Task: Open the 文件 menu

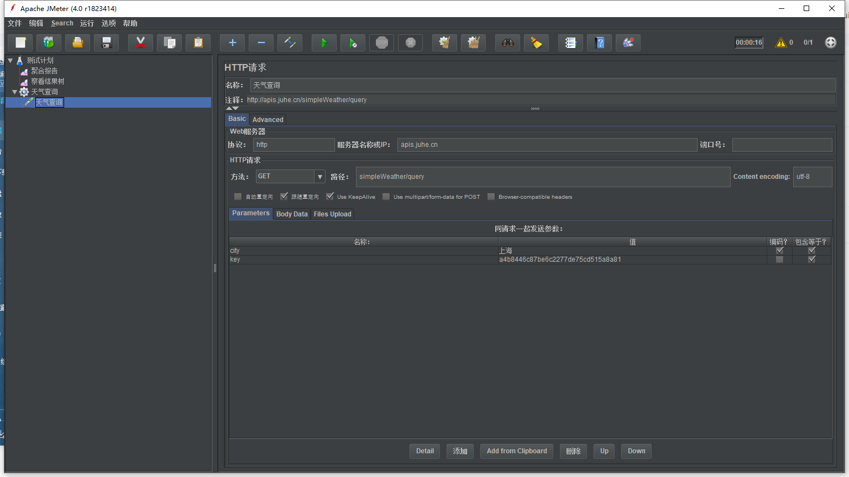Action: (x=15, y=23)
